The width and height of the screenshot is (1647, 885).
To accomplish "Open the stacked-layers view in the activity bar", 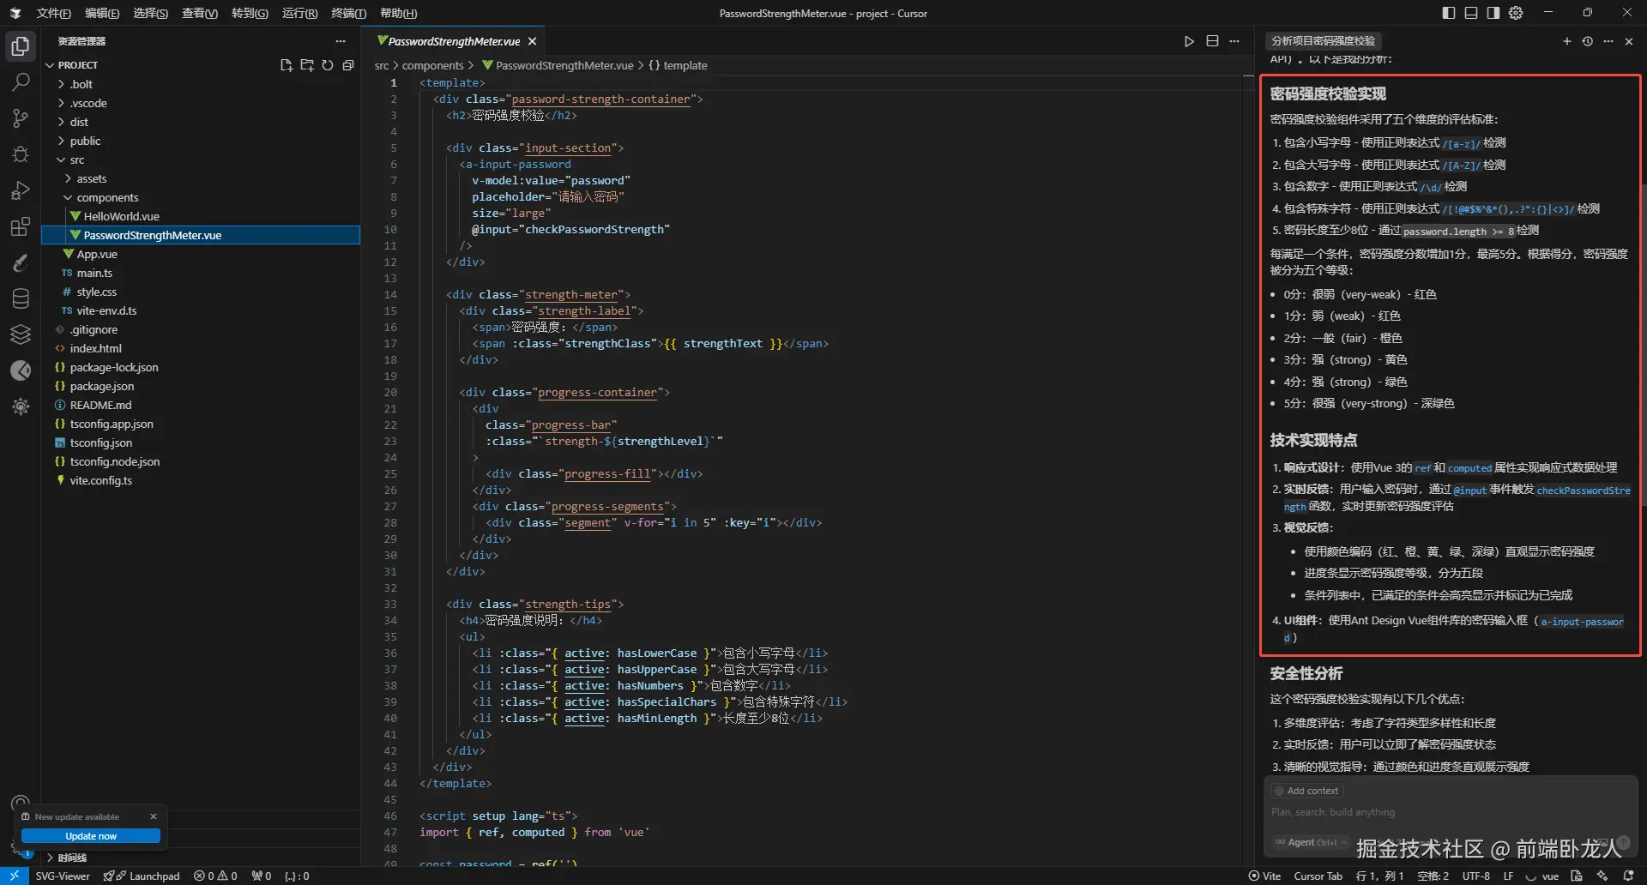I will click(x=21, y=334).
